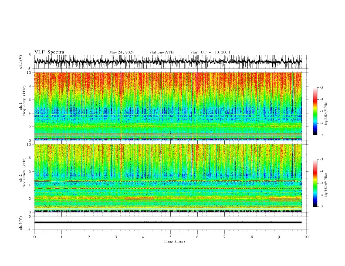Click the "-3" tick on upper color bar
This screenshot has height=266, width=345.
pyautogui.click(x=321, y=87)
